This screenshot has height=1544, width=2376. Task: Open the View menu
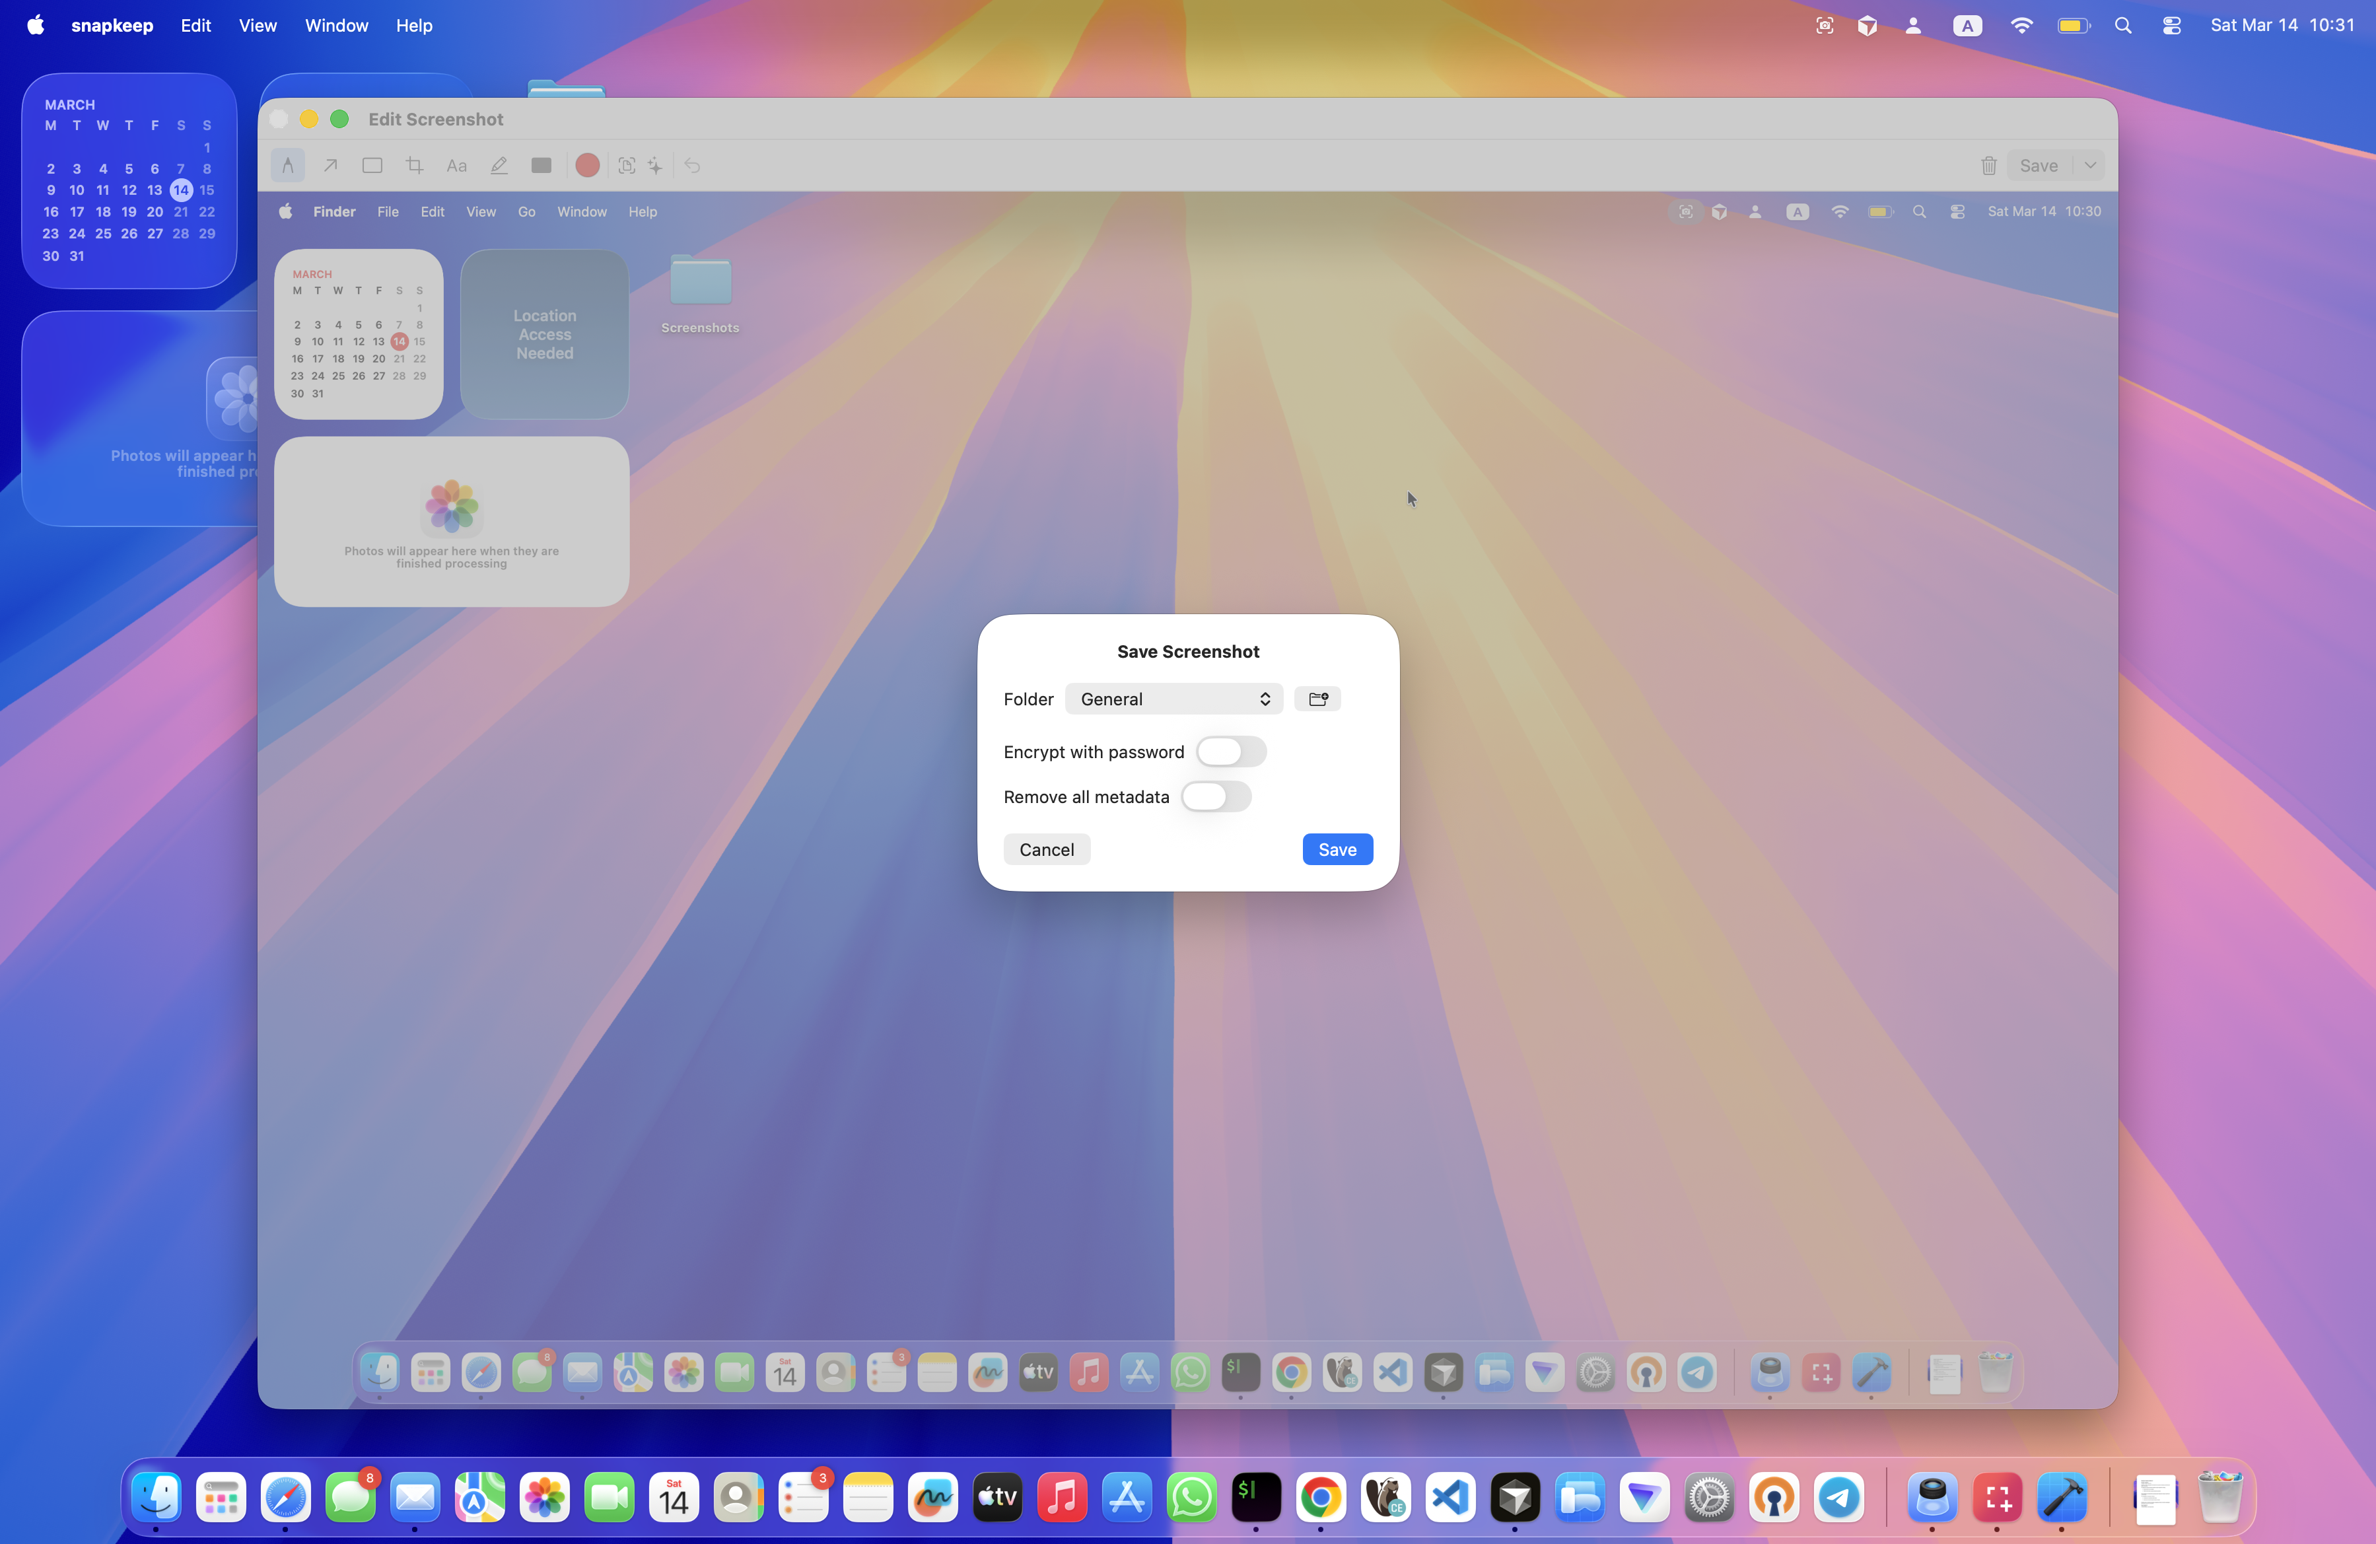258,26
